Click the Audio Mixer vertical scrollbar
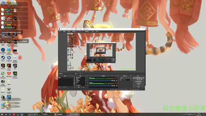Screen dimensions: 206x116 point(118,83)
